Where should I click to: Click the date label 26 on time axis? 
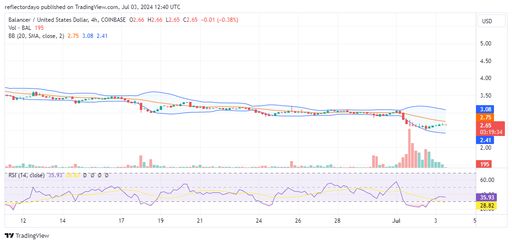(x=298, y=221)
